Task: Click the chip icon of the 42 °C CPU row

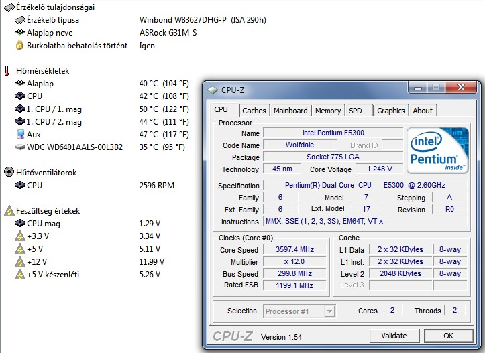Action: (20, 96)
